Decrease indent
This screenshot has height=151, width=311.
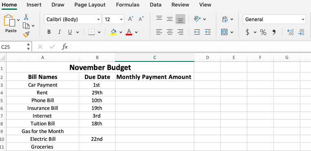[x=197, y=32]
